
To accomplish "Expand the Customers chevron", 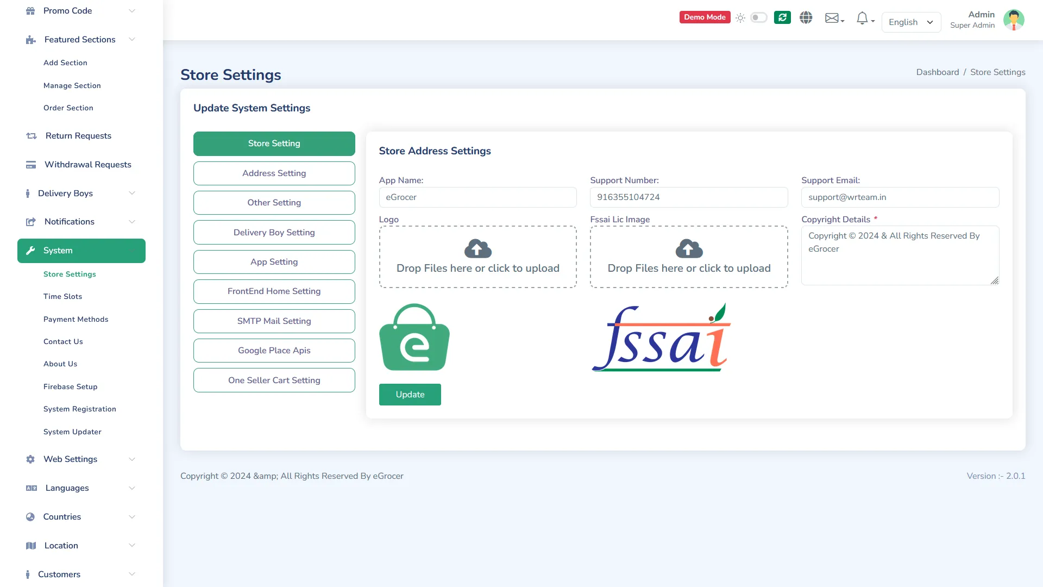I will 132,574.
